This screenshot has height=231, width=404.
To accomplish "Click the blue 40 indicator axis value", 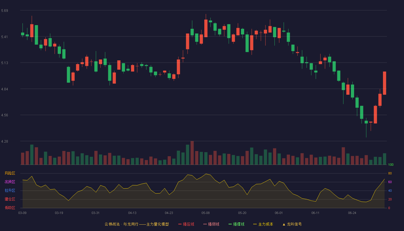I will (x=390, y=191).
